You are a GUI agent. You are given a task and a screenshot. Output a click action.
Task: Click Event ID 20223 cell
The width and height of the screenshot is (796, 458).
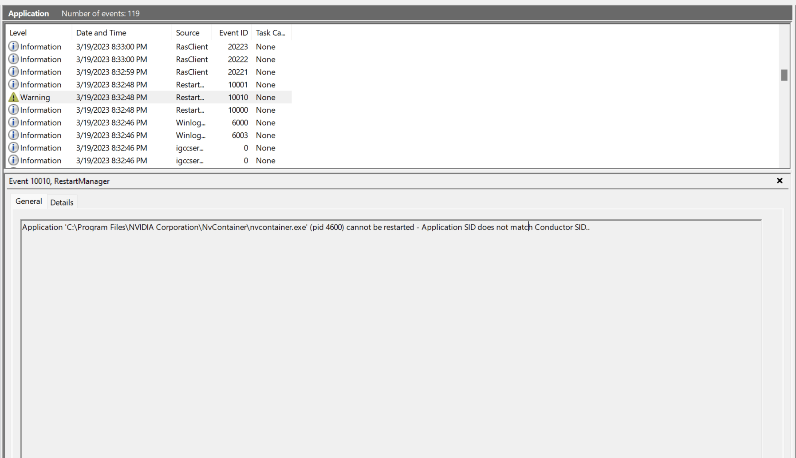(238, 47)
